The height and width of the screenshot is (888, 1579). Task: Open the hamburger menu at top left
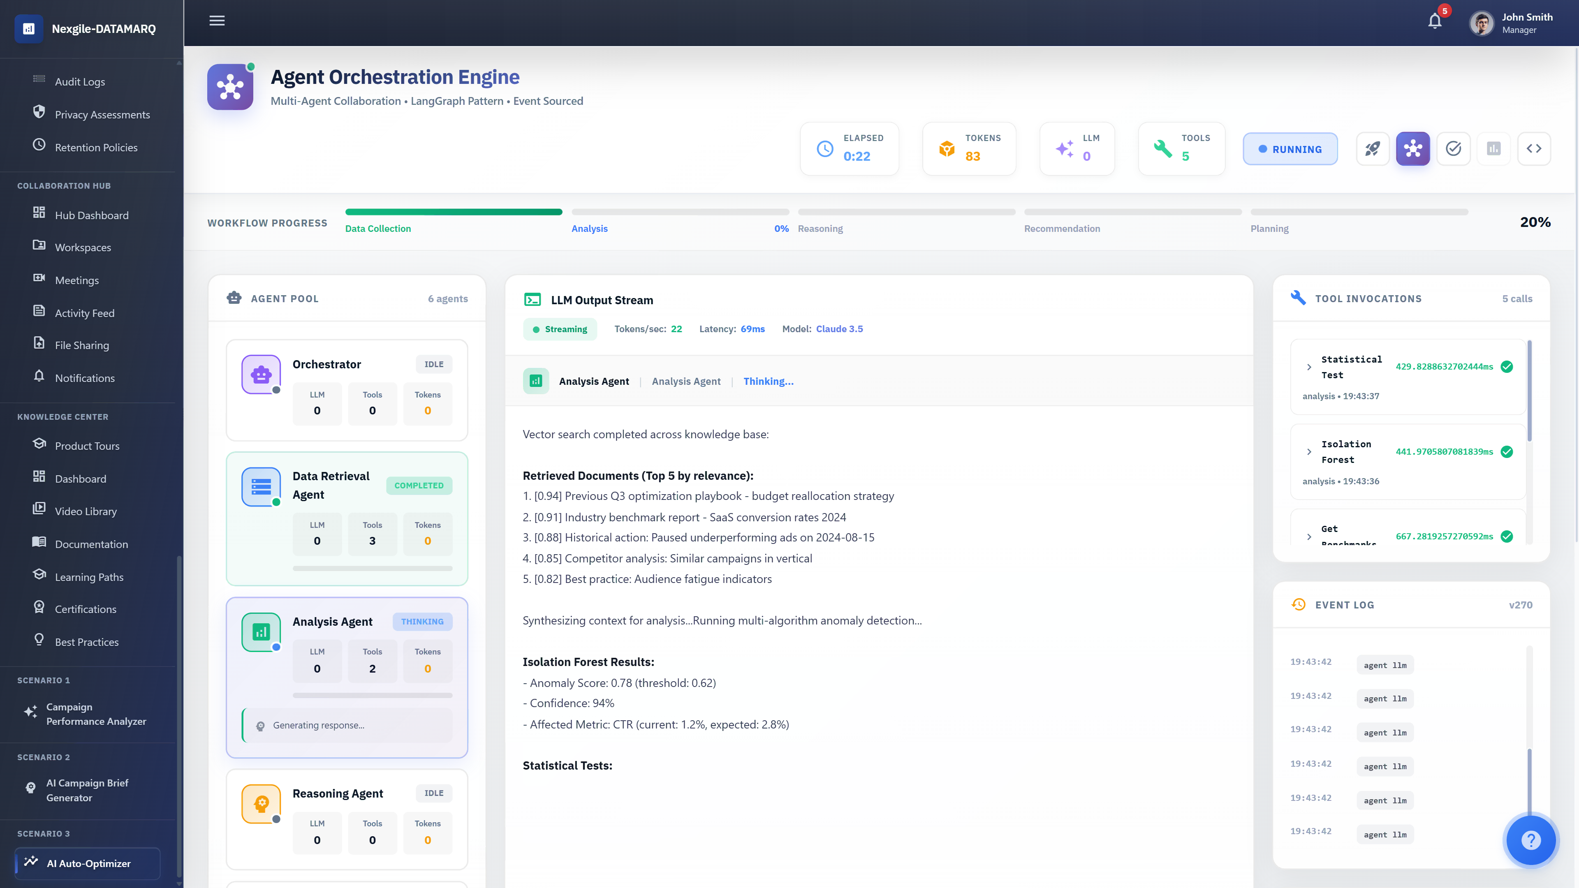pos(216,20)
